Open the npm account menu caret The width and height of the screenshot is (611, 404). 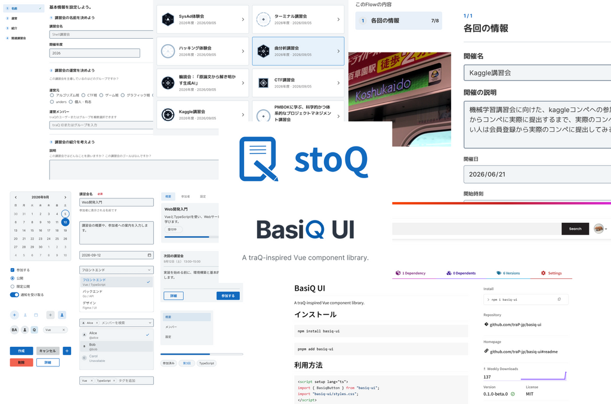606,229
